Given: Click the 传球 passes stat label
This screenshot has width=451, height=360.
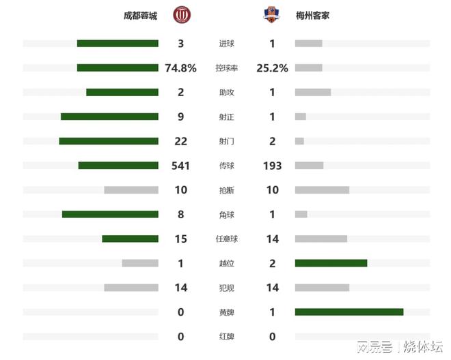Looking at the screenshot, I should click(226, 166).
